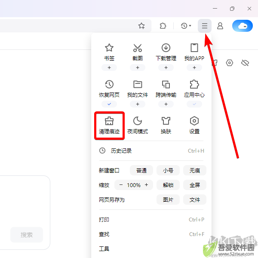Click 解锁 zoom unlock button
Image resolution: width=258 pixels, height=258 pixels.
pos(168,185)
